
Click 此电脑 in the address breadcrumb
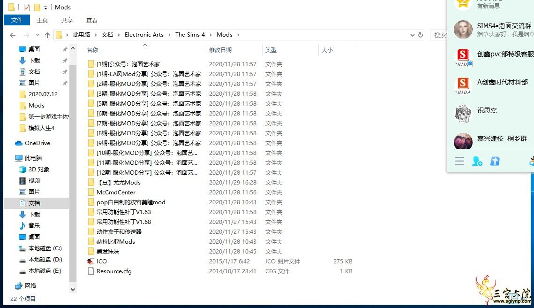pyautogui.click(x=82, y=34)
